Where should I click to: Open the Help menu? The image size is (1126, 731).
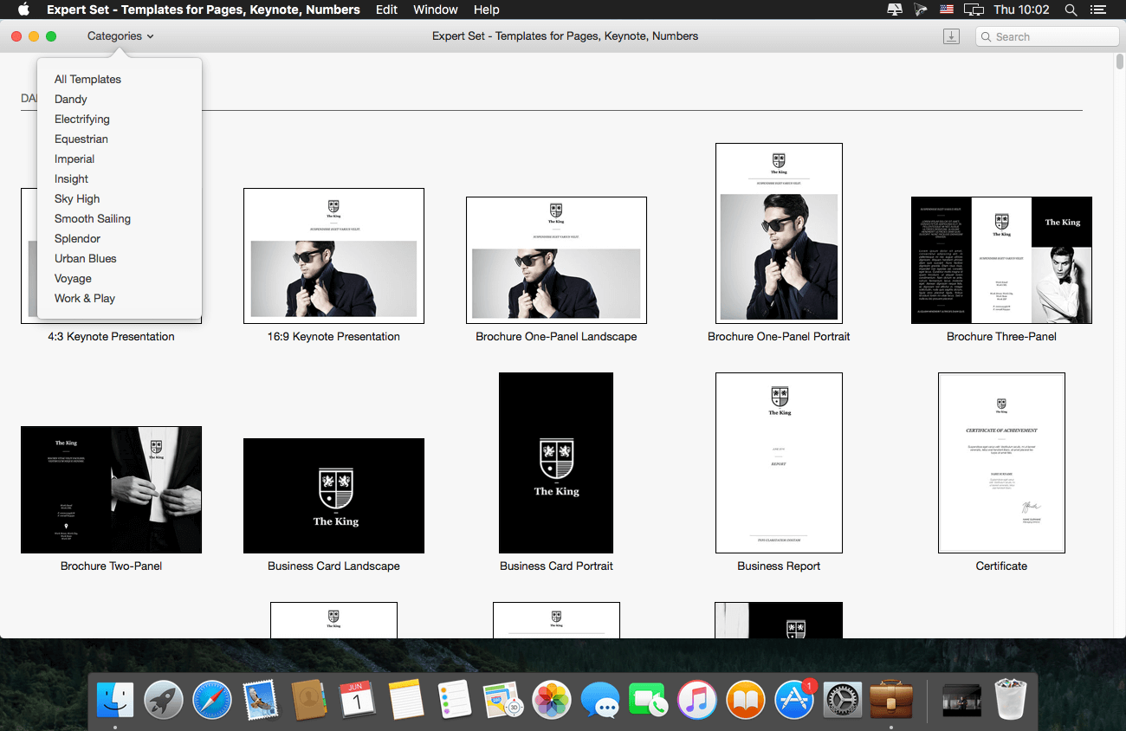tap(487, 10)
